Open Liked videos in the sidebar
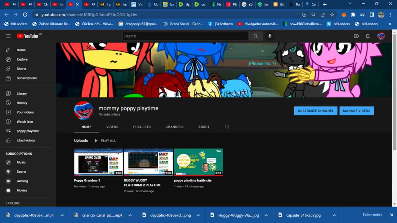This screenshot has height=223, width=397. (x=26, y=140)
